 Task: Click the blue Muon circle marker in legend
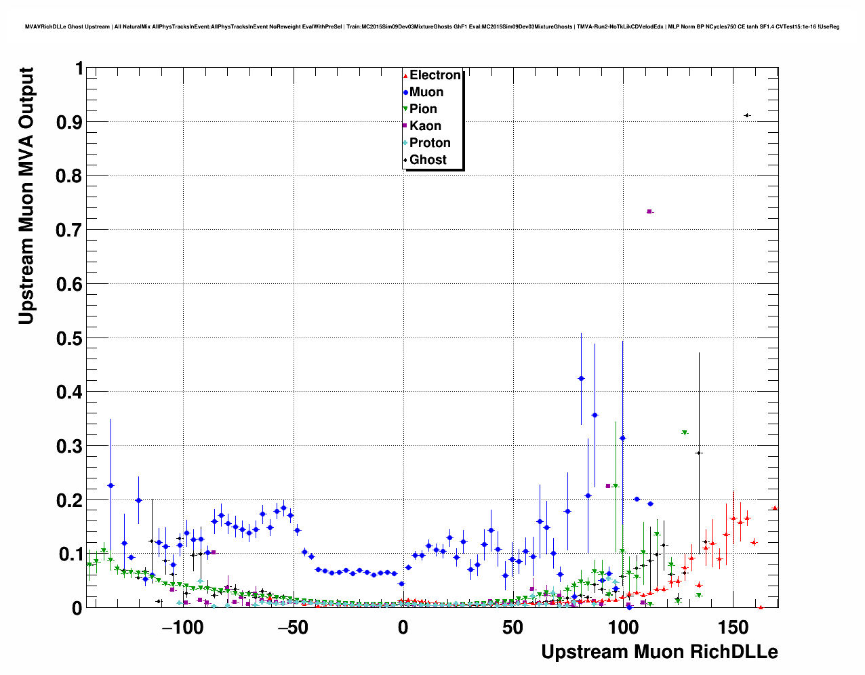tap(405, 93)
